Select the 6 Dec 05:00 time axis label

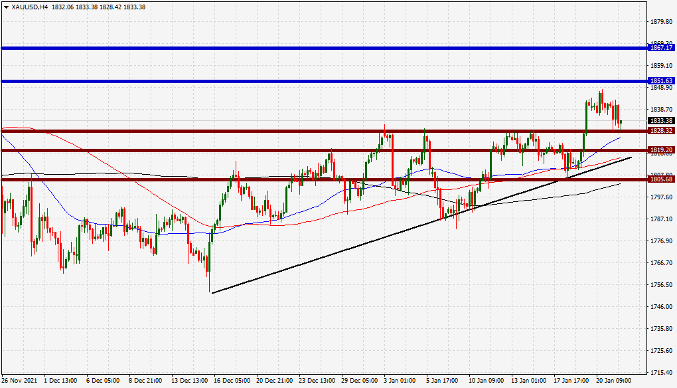(x=103, y=381)
